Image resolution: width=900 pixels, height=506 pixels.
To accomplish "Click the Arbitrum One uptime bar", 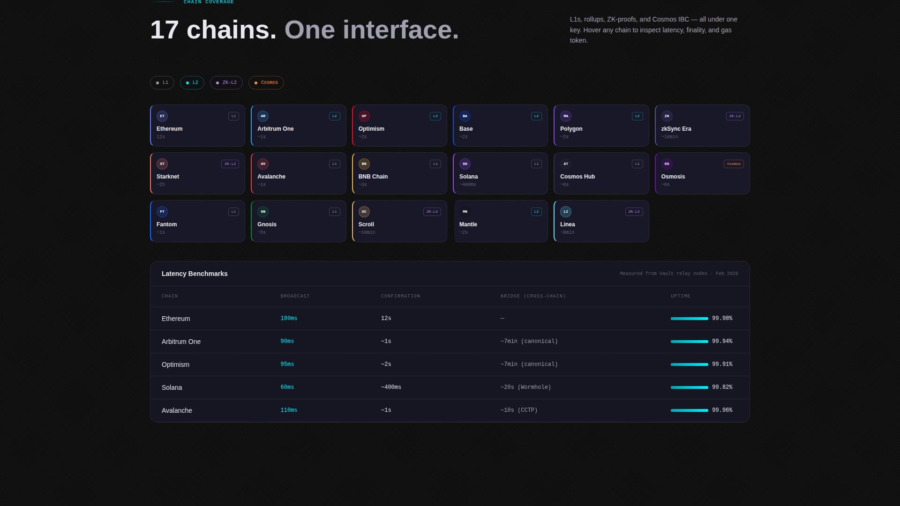I will point(690,342).
